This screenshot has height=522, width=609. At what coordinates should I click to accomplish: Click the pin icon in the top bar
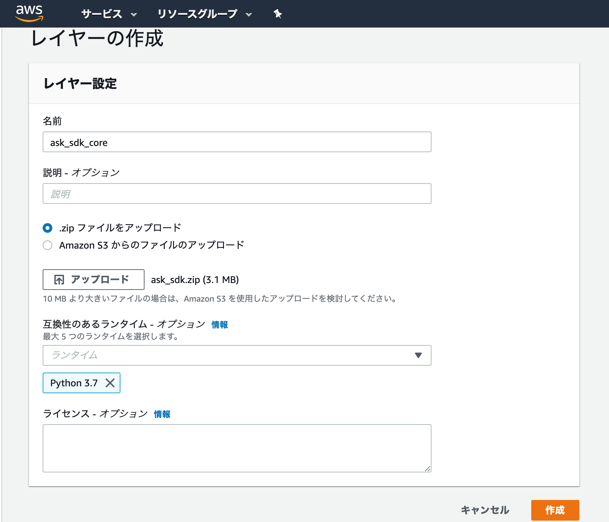[277, 14]
